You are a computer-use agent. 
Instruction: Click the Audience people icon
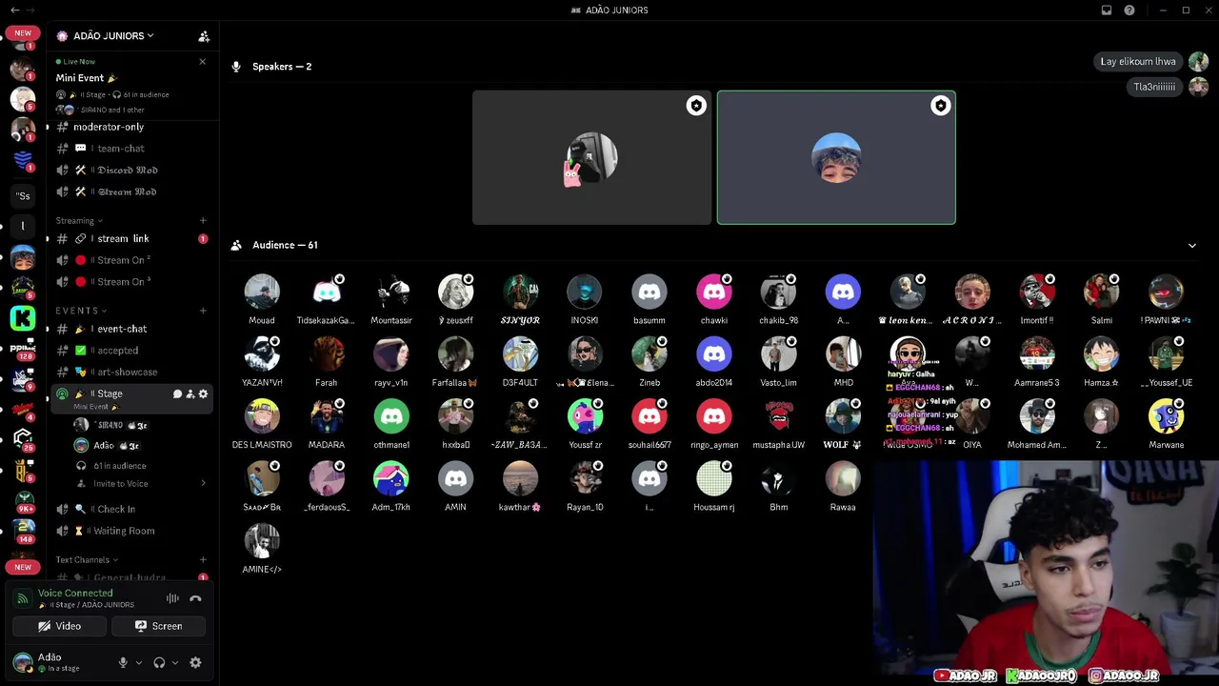[236, 245]
